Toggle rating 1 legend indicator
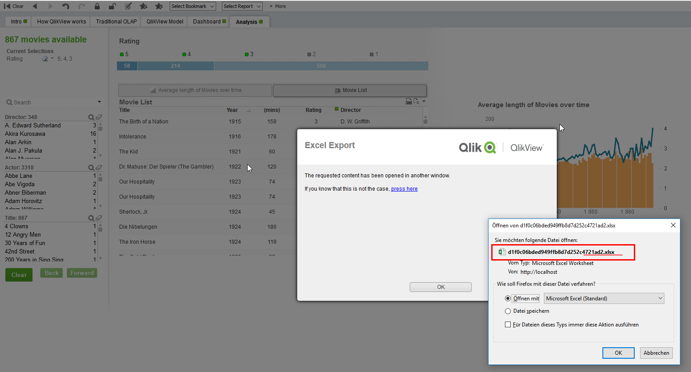The image size is (691, 372). pyautogui.click(x=372, y=54)
